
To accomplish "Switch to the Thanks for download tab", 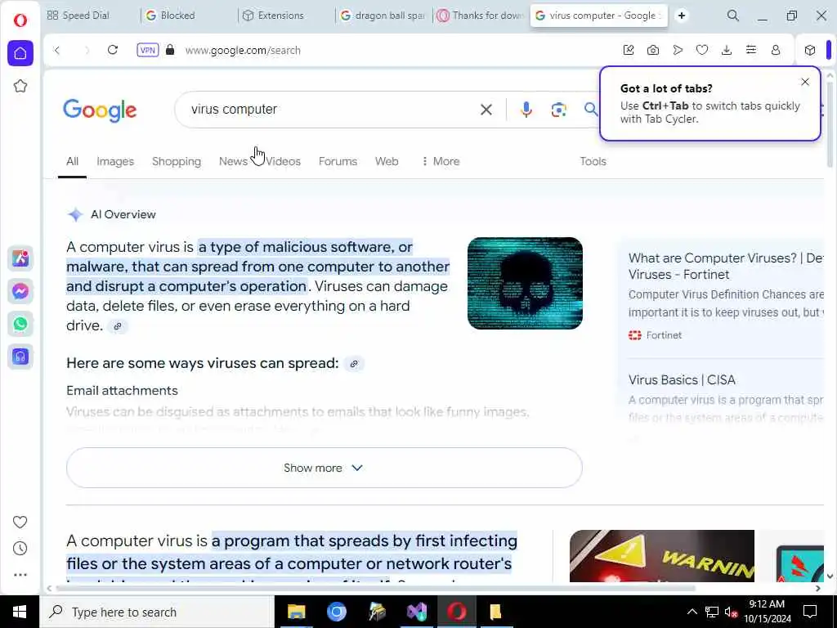I will 479,16.
